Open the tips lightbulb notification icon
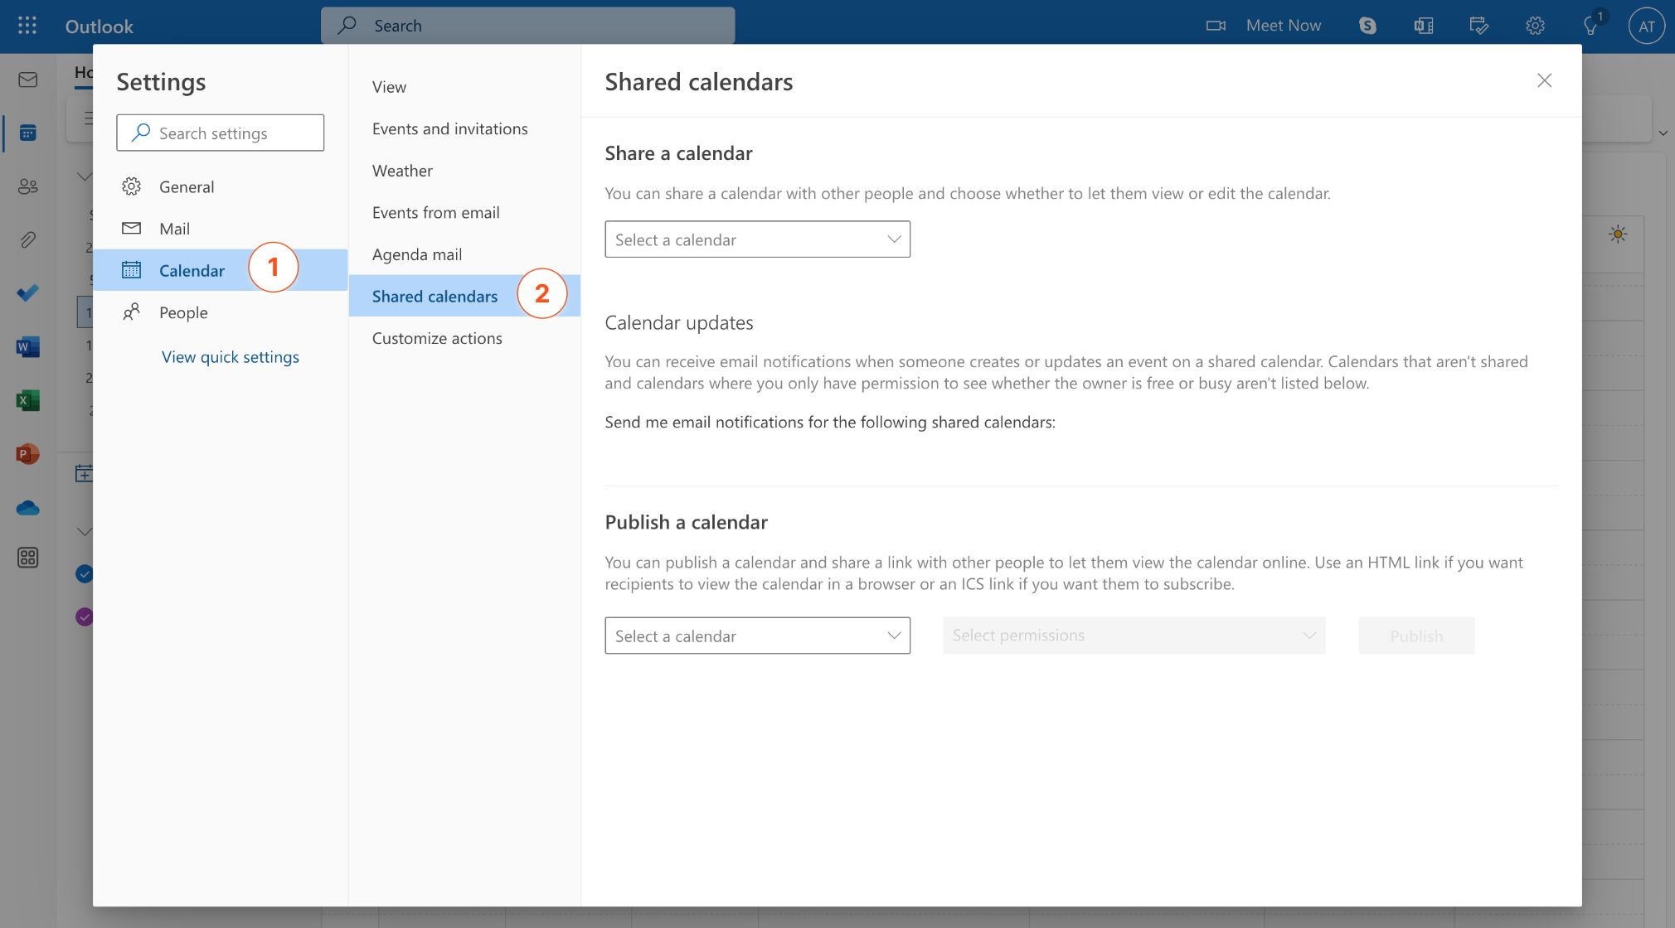Image resolution: width=1675 pixels, height=928 pixels. click(x=1590, y=26)
